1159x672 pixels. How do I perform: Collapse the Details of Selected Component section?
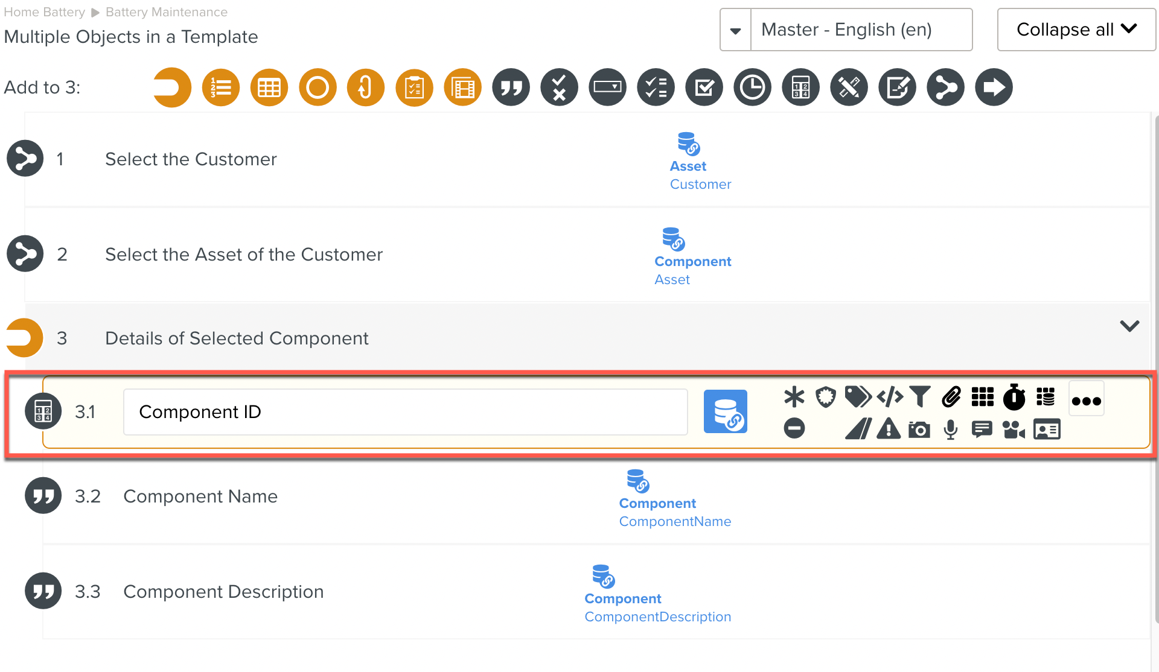pyautogui.click(x=1129, y=326)
